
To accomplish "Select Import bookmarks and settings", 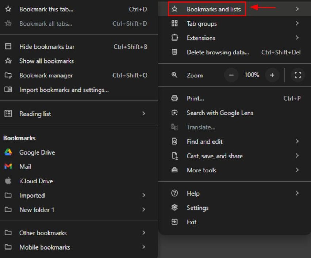I will click(79, 90).
